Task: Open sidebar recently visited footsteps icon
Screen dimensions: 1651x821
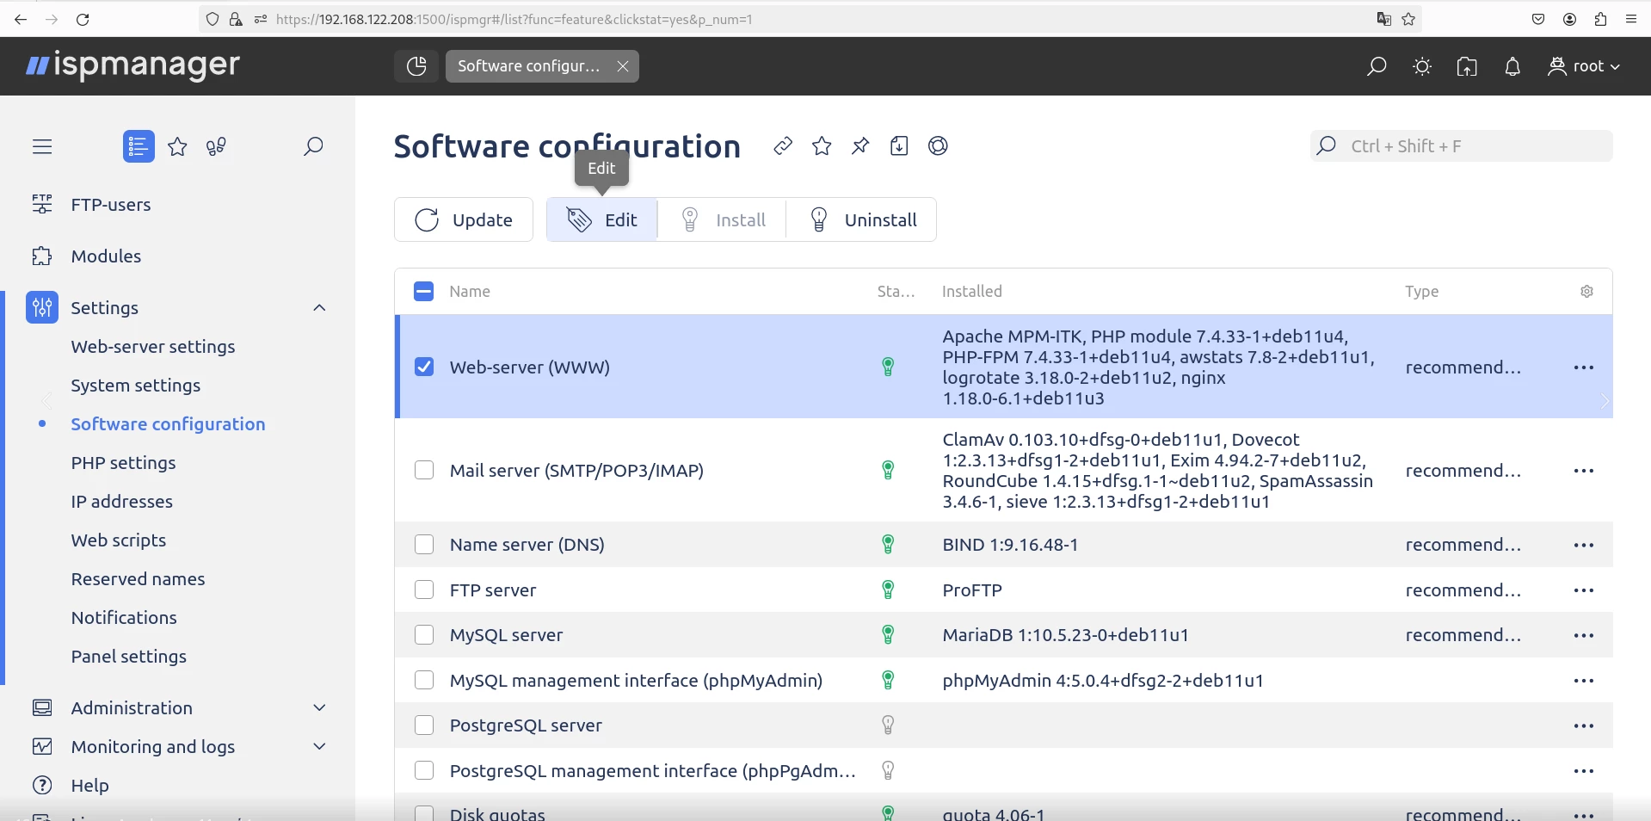Action: (216, 147)
